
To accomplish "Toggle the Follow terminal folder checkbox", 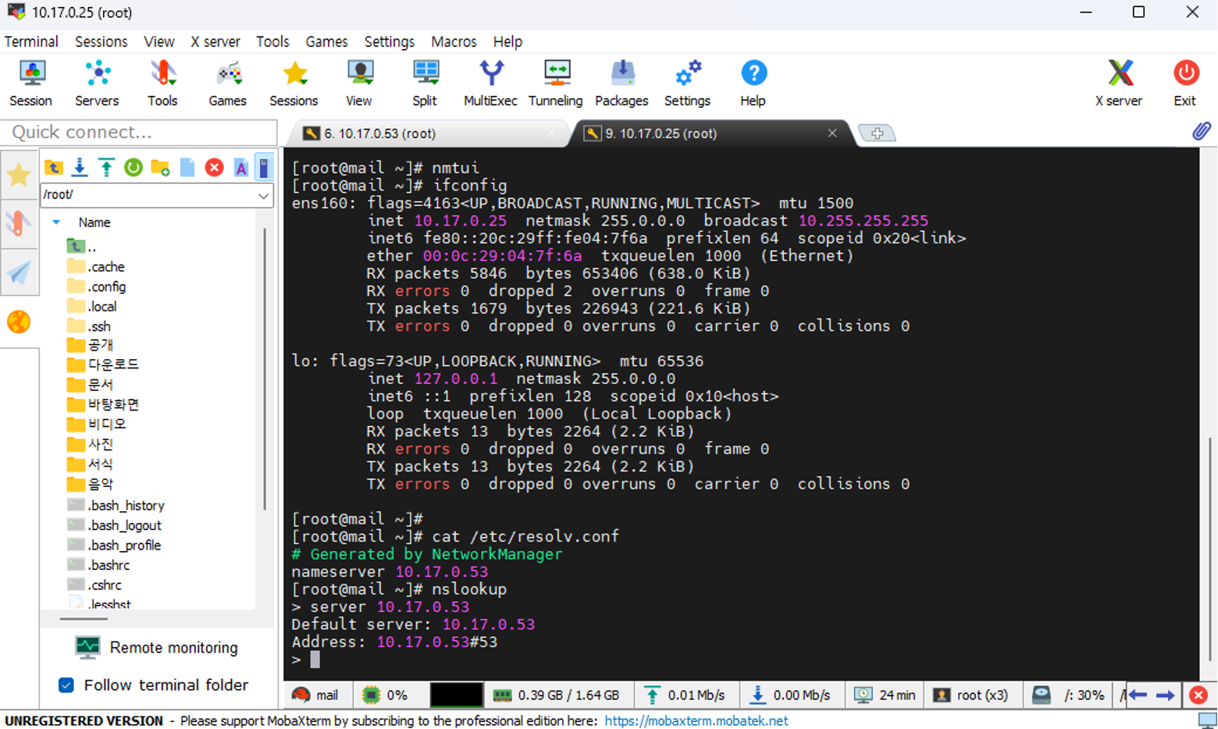I will pyautogui.click(x=66, y=685).
